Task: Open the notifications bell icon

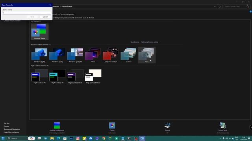Action: tap(249, 138)
